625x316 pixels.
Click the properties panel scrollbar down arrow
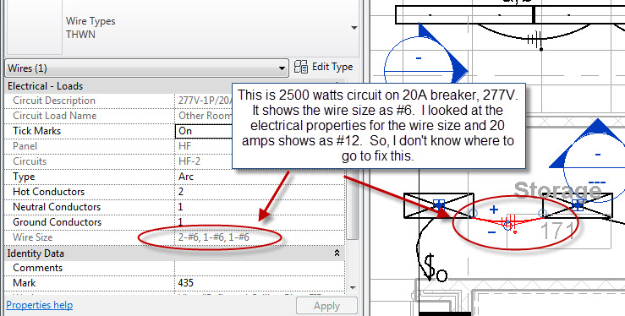[353, 288]
